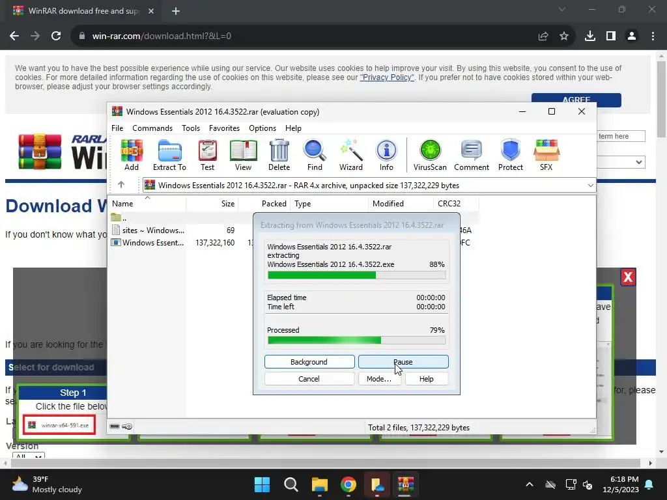Go up one folder level arrow
The height and width of the screenshot is (500, 667).
tap(121, 184)
